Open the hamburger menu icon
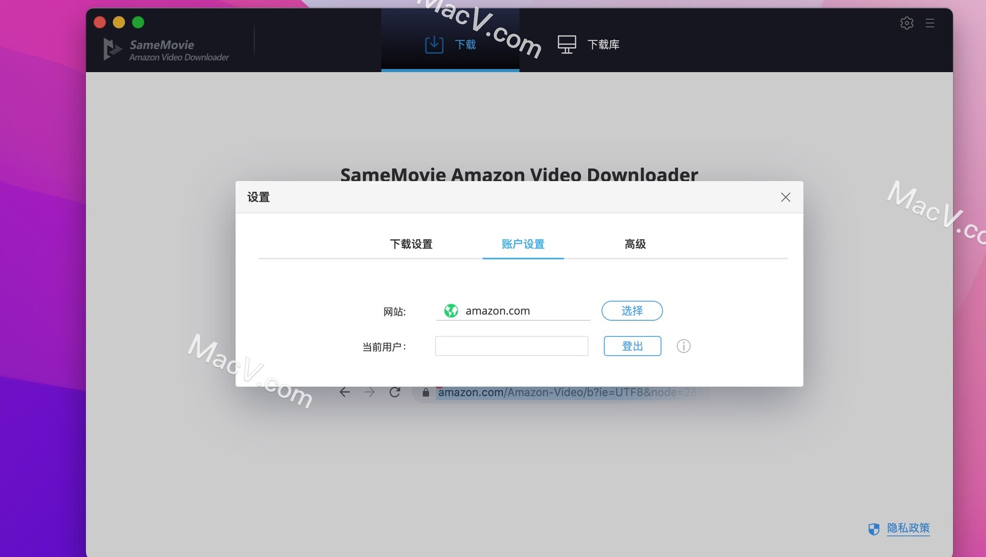 pos(930,23)
